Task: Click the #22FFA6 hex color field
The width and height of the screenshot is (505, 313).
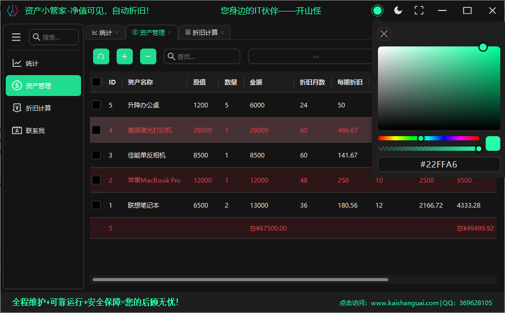Action: pyautogui.click(x=439, y=164)
